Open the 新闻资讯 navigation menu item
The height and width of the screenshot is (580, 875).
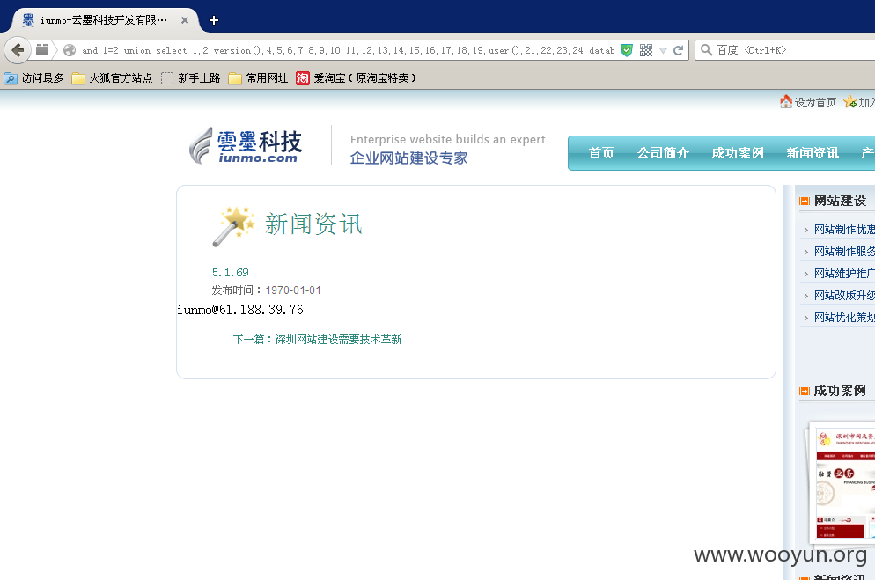pos(812,153)
